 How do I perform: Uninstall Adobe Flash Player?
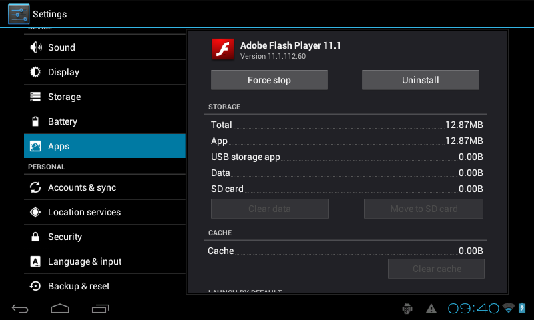pyautogui.click(x=421, y=80)
